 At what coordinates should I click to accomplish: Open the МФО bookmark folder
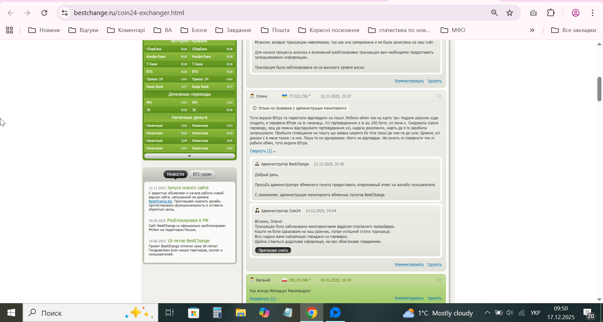pos(453,30)
